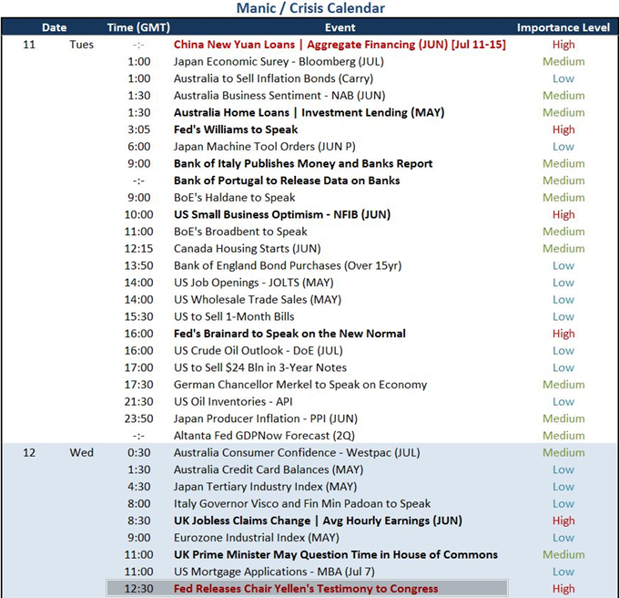Click 'High' importance for Yellen's Testimony row
This screenshot has height=598, width=619.
(563, 589)
